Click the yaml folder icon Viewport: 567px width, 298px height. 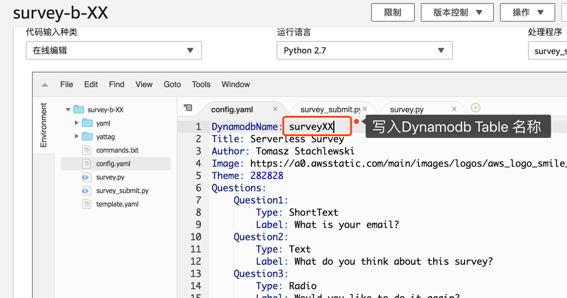(x=87, y=123)
